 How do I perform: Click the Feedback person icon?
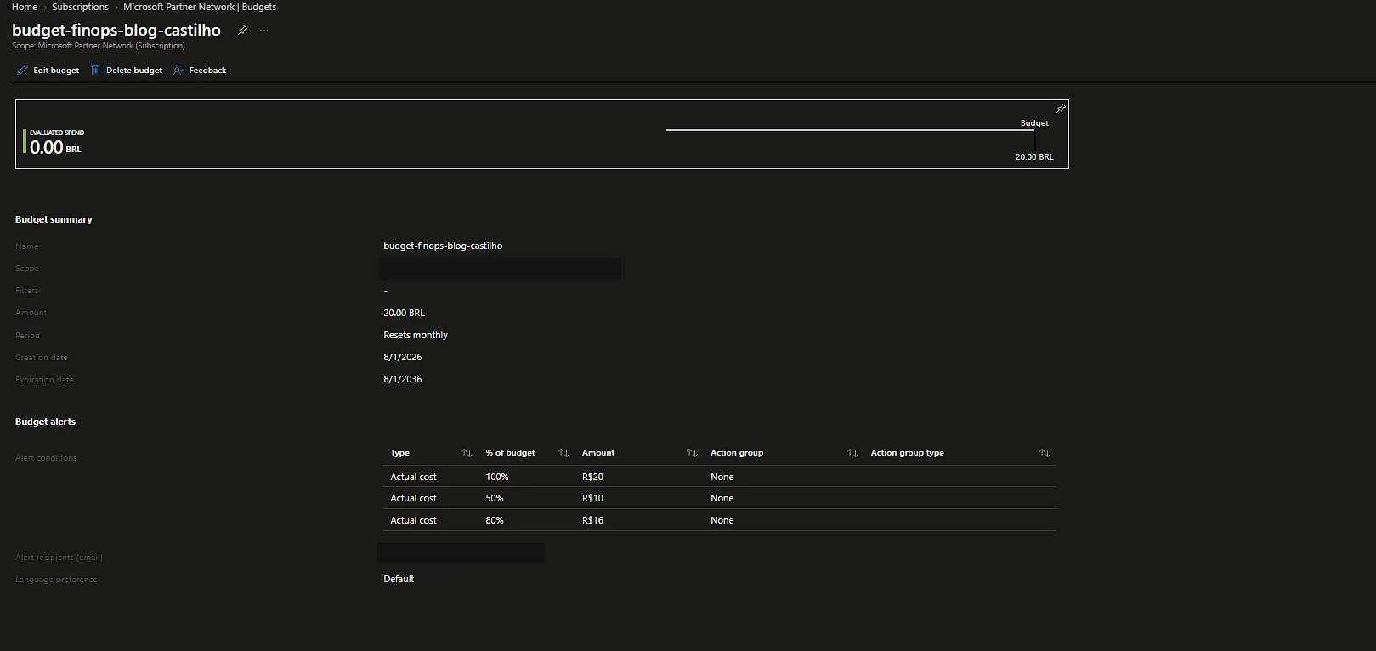tap(178, 71)
